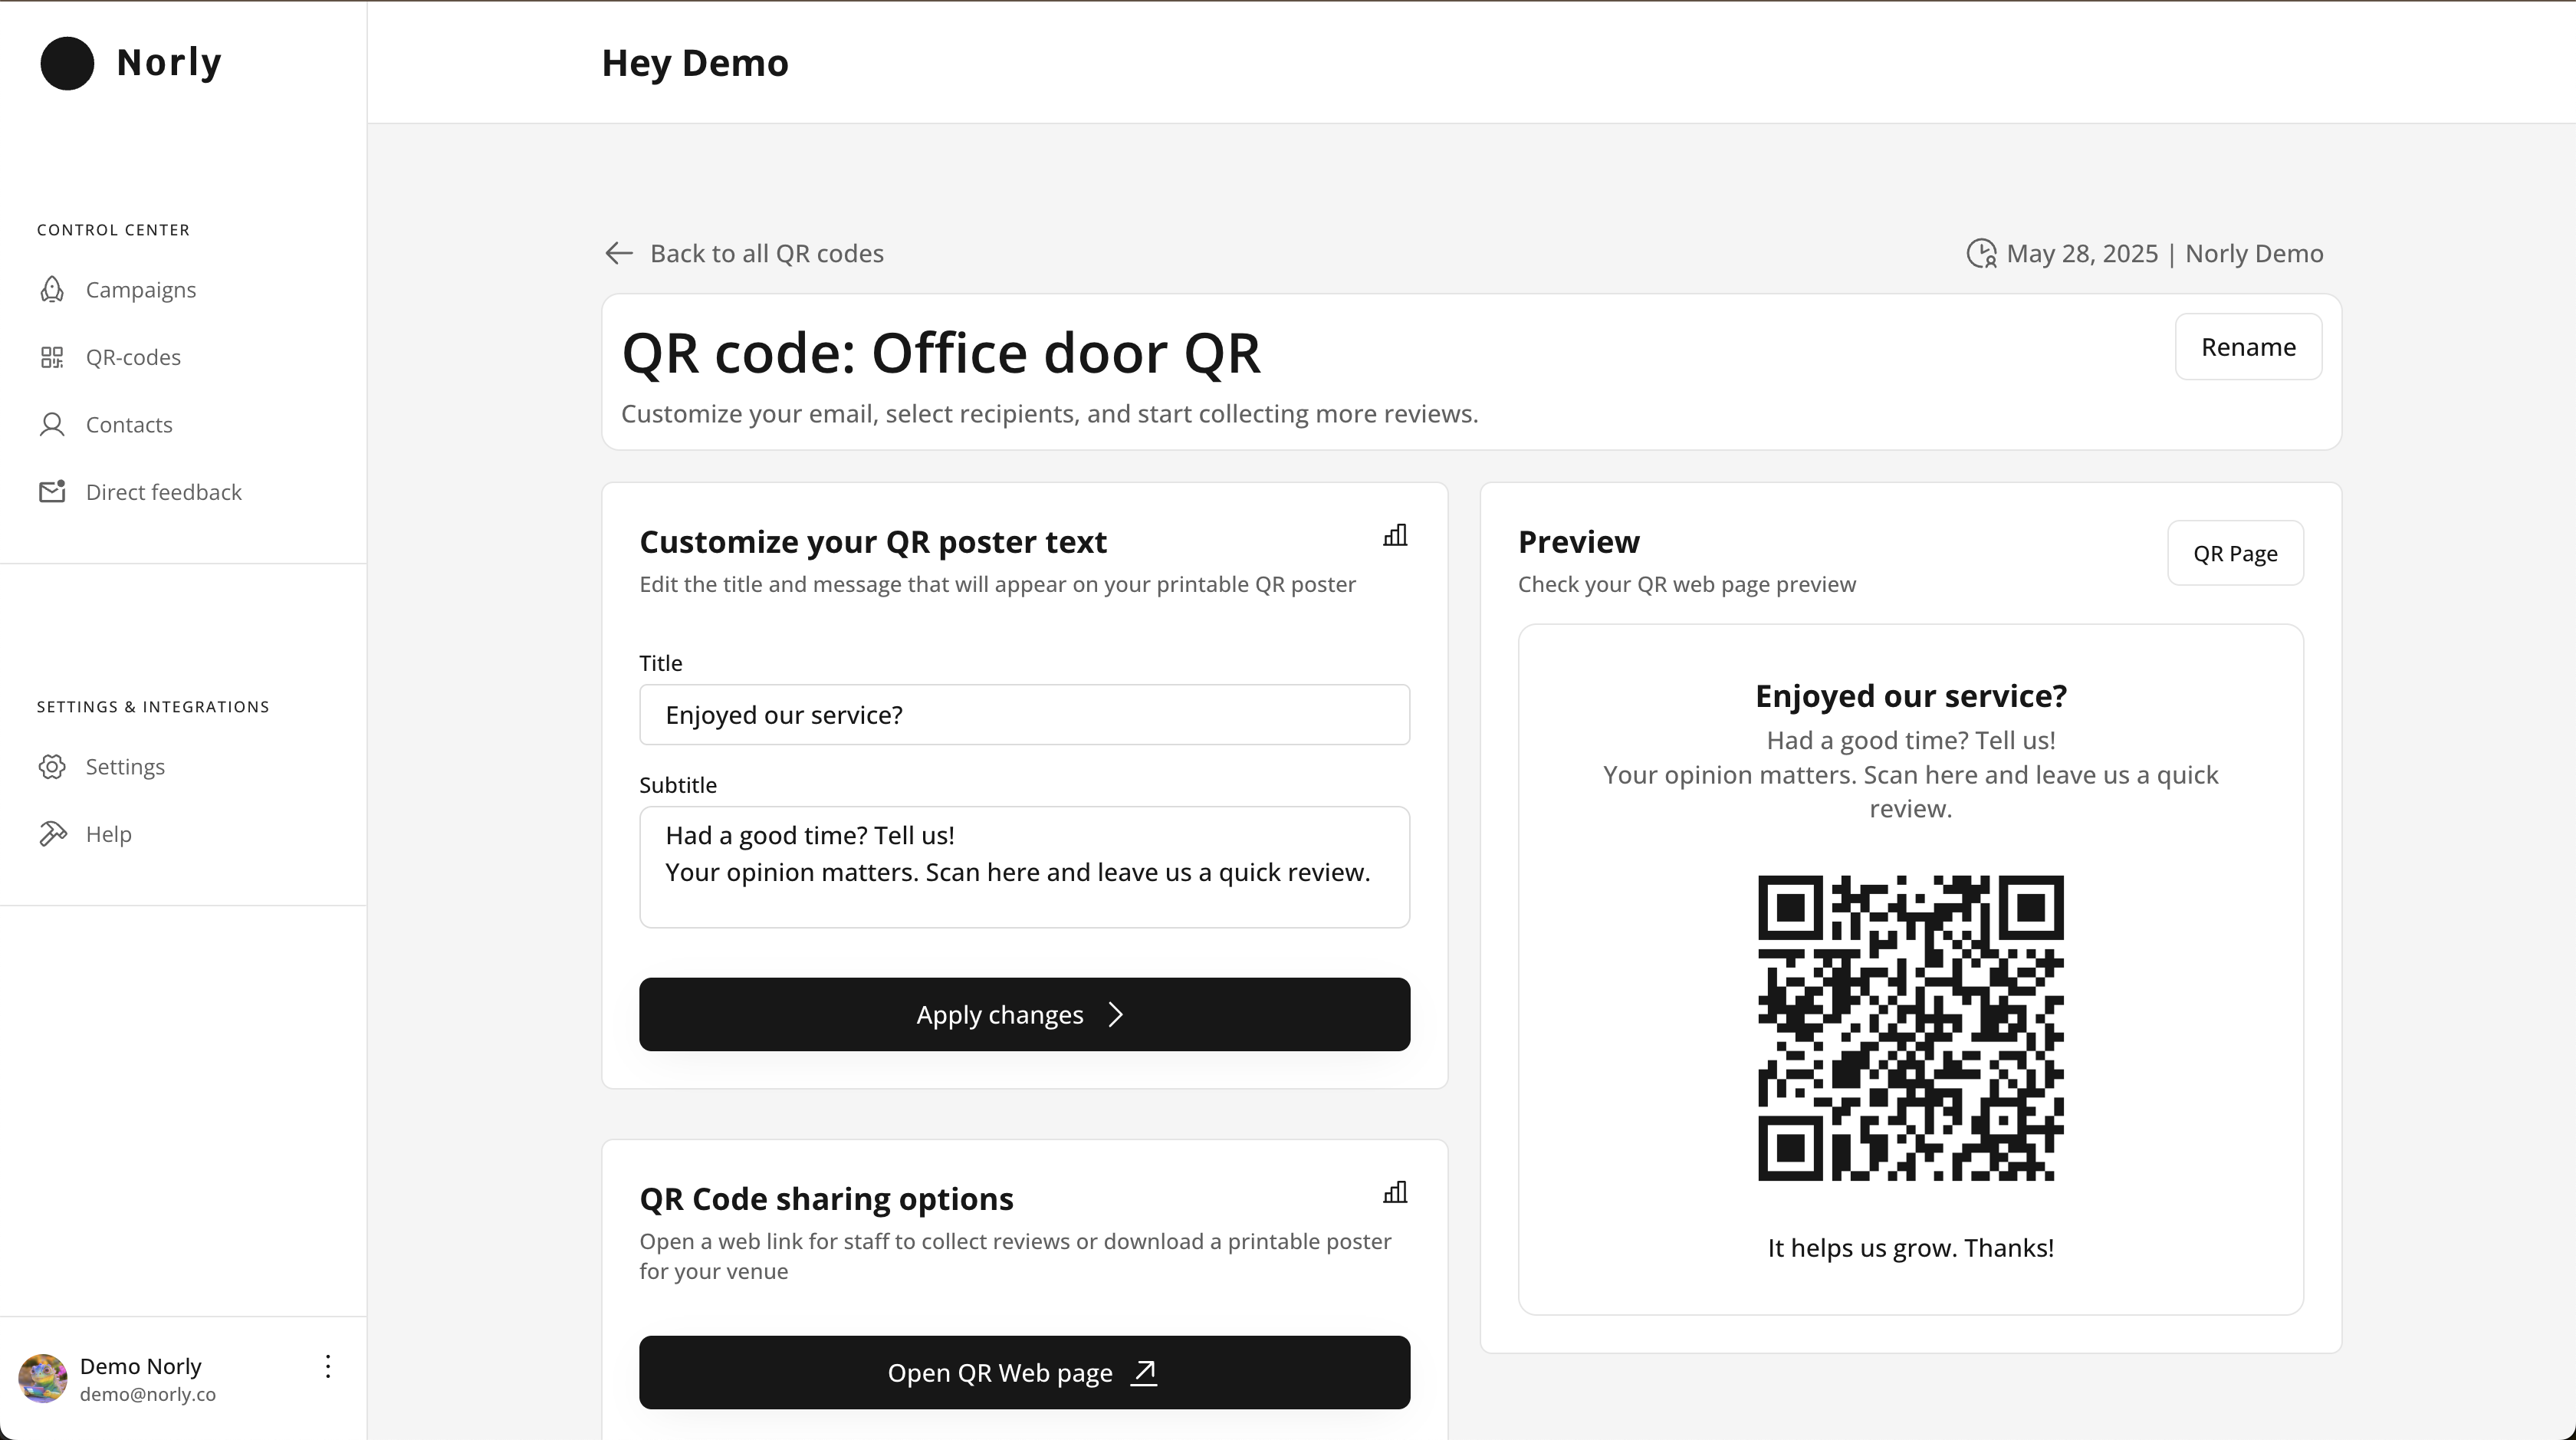Click the QR code image in preview
The height and width of the screenshot is (1440, 2576).
click(1910, 1028)
